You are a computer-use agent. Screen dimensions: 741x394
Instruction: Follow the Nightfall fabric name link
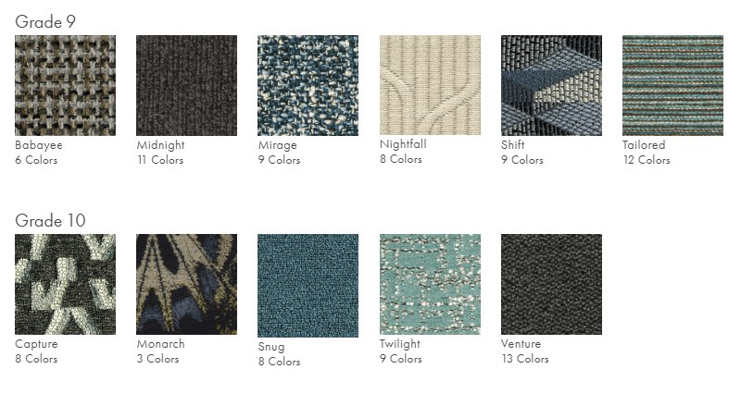point(403,144)
